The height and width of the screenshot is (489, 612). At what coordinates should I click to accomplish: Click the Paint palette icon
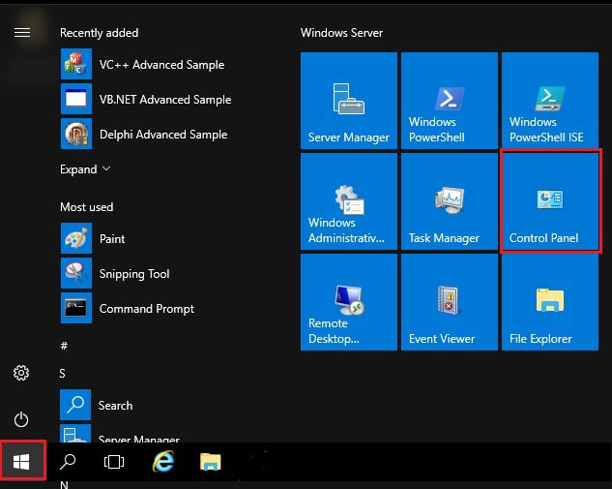click(76, 238)
